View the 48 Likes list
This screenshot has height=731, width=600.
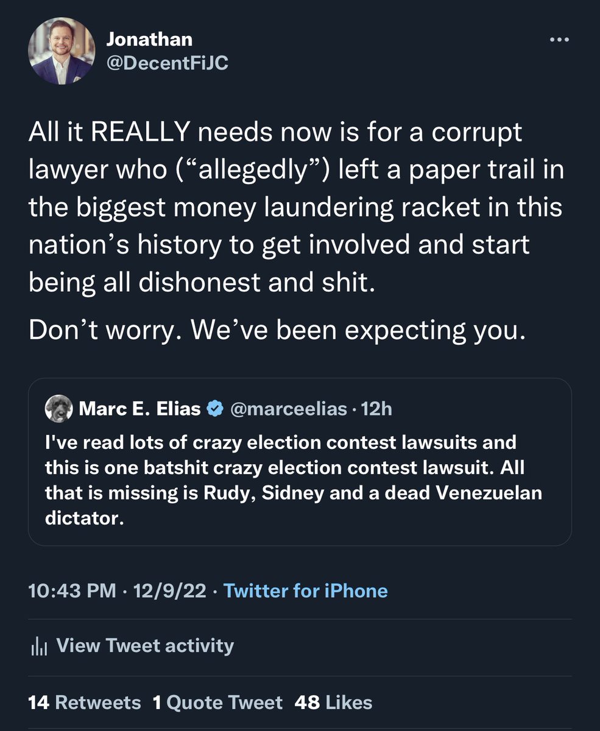333,702
